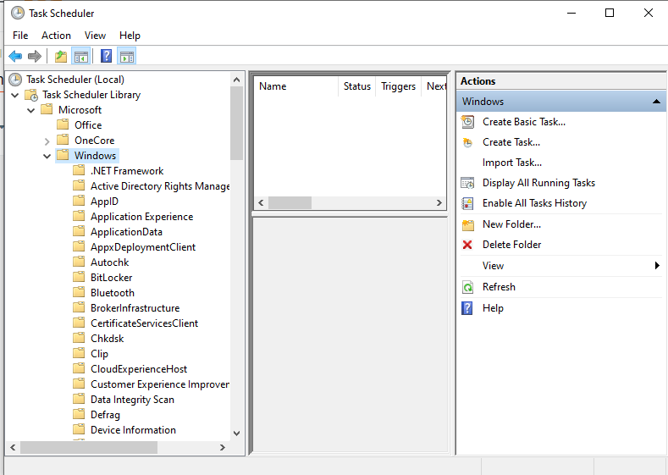
Task: Click the red Delete Folder icon
Action: (x=467, y=245)
